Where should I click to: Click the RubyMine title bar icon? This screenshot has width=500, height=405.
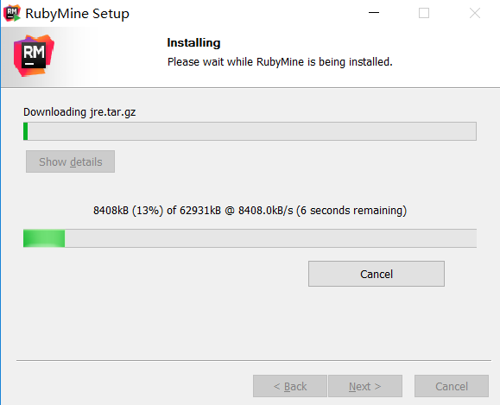click(x=11, y=13)
